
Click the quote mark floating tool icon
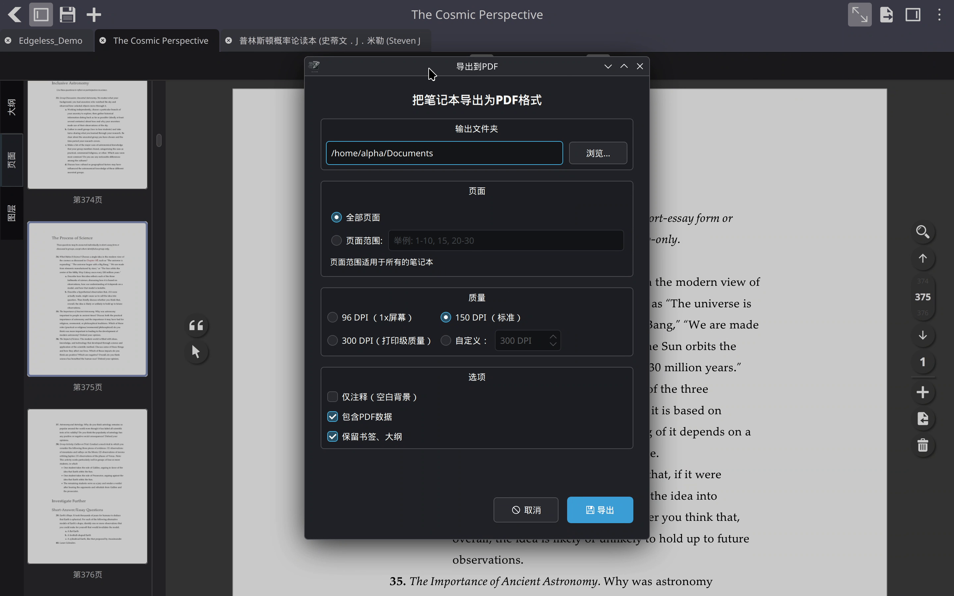coord(196,325)
